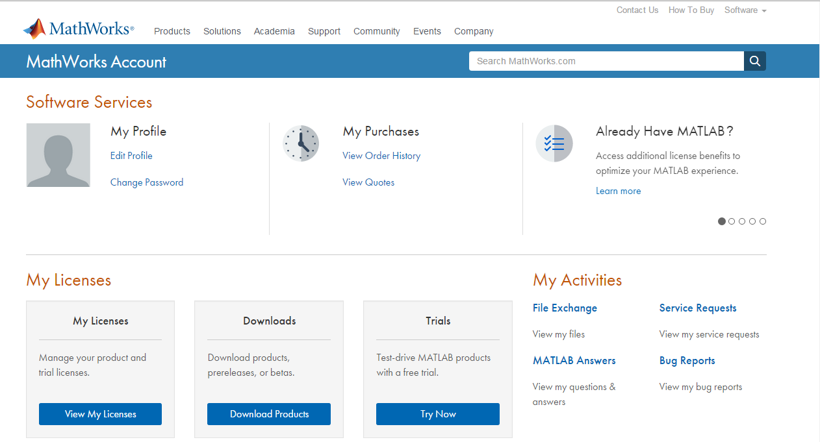Image resolution: width=820 pixels, height=442 pixels.
Task: Open the Service Requests link
Action: (698, 308)
